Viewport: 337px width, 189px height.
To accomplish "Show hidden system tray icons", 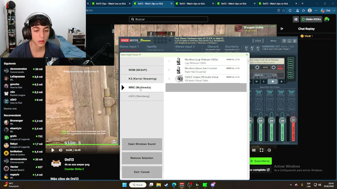I will (x=291, y=185).
